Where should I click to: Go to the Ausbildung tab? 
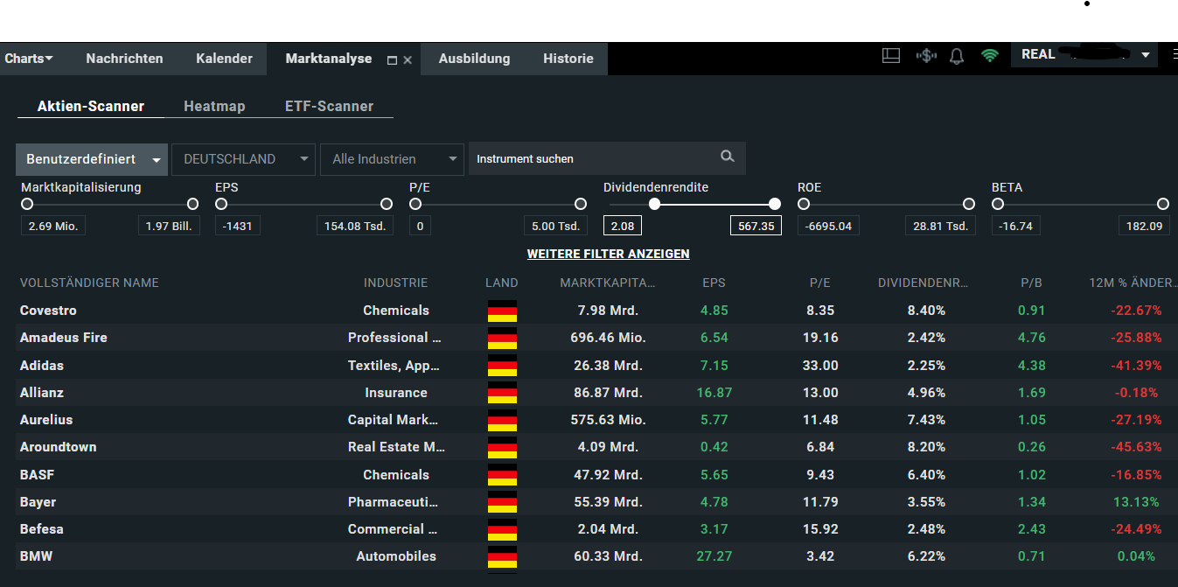tap(474, 59)
